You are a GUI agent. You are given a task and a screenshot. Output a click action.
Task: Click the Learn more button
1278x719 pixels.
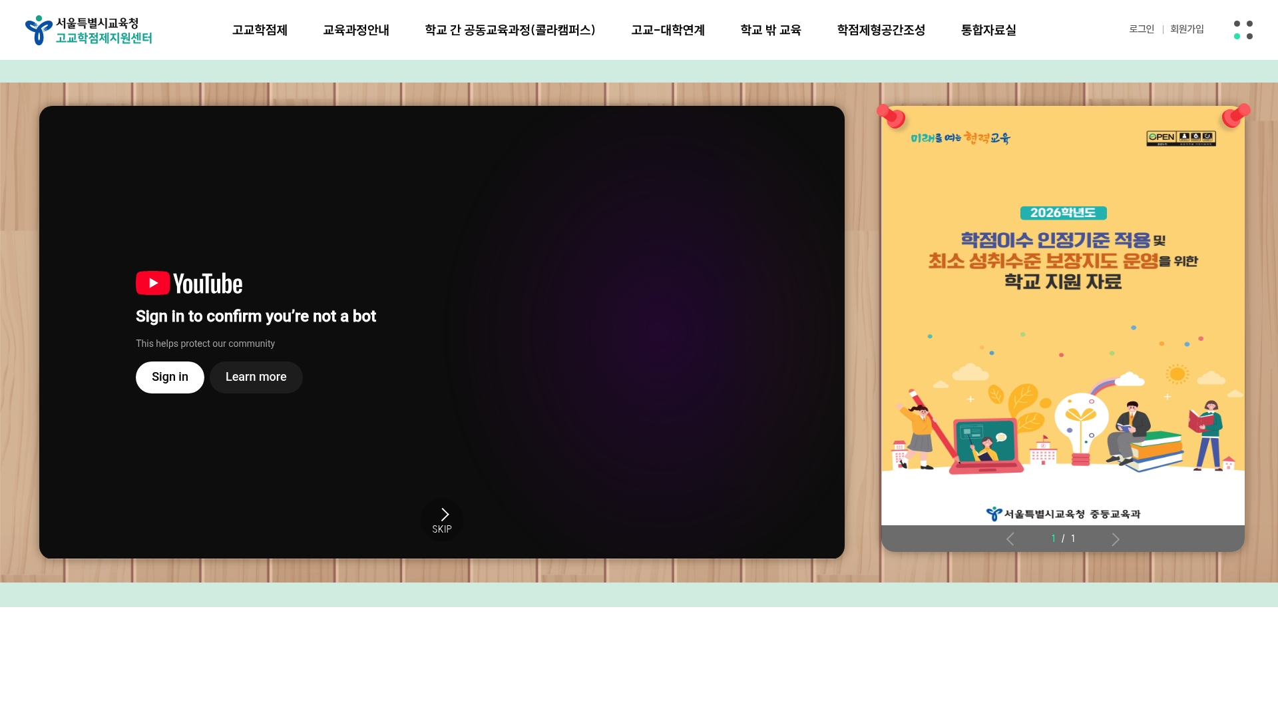coord(256,377)
